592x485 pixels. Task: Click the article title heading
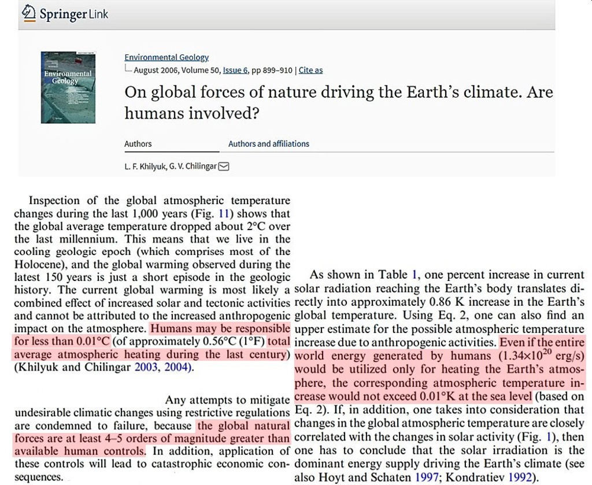coord(338,102)
